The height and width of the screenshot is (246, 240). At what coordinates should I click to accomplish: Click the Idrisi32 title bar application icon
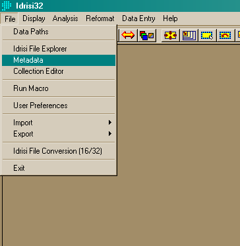[x=7, y=6]
